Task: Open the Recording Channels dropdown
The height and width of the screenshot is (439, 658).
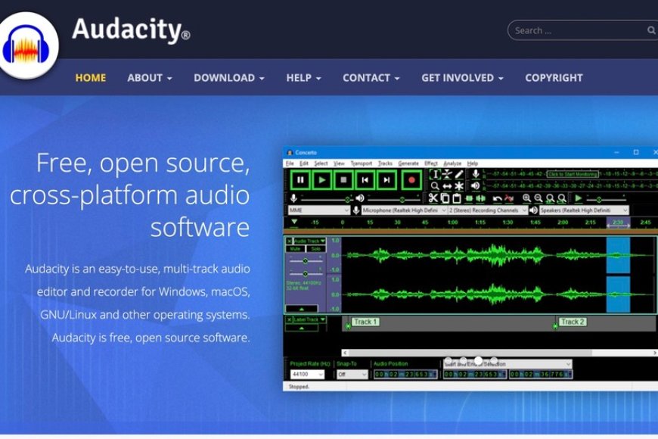Action: click(x=488, y=210)
